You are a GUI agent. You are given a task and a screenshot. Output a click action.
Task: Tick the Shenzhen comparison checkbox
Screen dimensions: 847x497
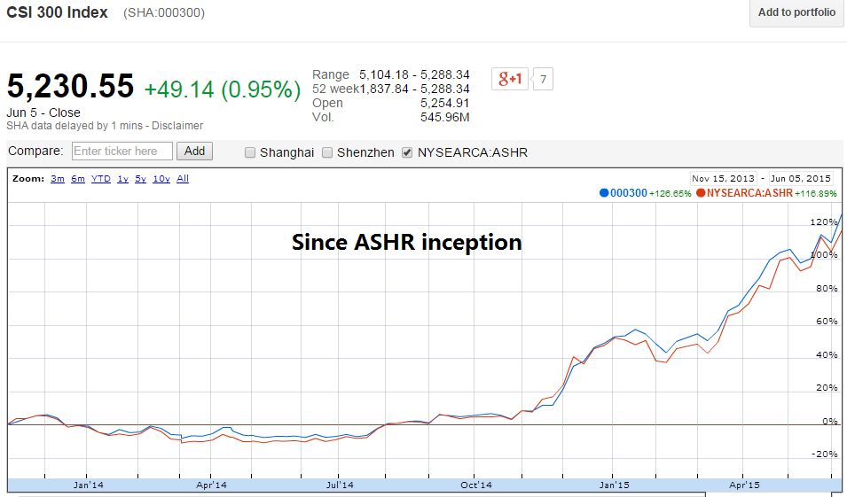tap(328, 152)
